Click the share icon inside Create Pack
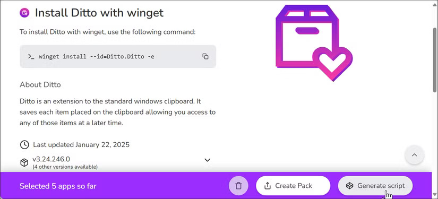 [x=268, y=186]
